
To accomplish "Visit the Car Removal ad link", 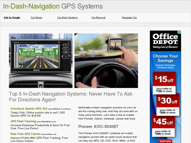I will (x=99, y=18).
